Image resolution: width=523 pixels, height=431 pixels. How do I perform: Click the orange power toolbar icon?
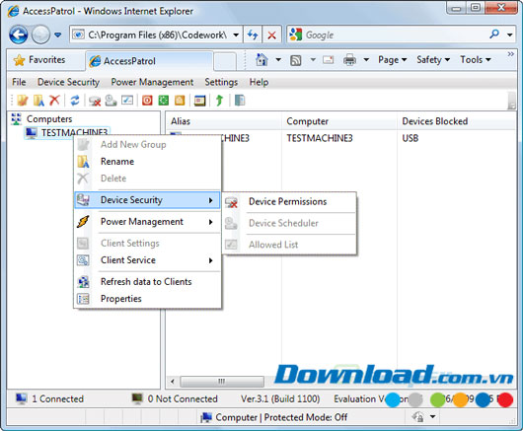180,100
